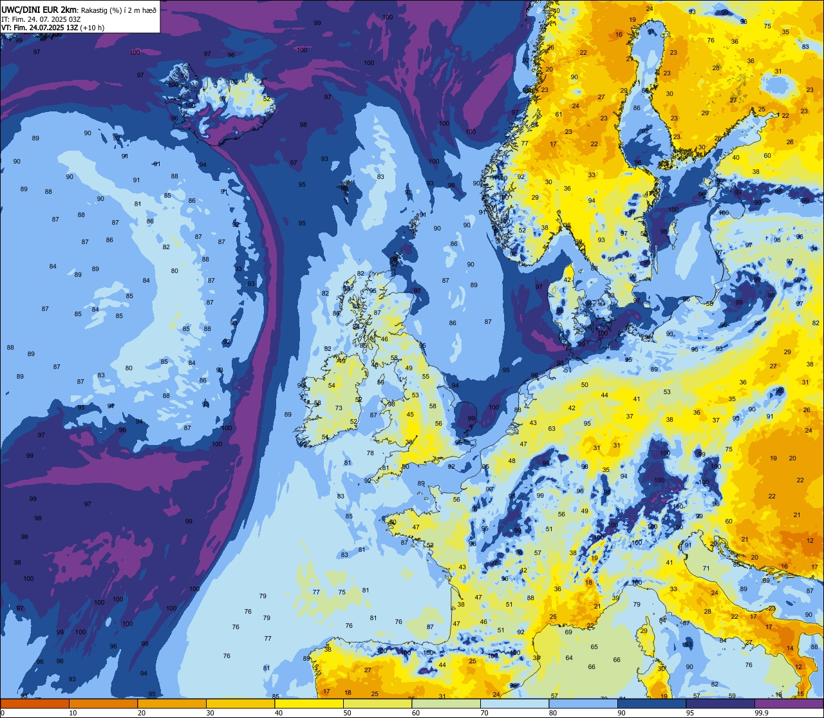Image resolution: width=824 pixels, height=718 pixels.
Task: Click the medium blue 90–95 legend swatch
Action: (651, 704)
